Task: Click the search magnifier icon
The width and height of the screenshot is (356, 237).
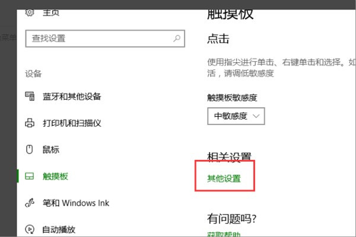Action: pos(177,39)
